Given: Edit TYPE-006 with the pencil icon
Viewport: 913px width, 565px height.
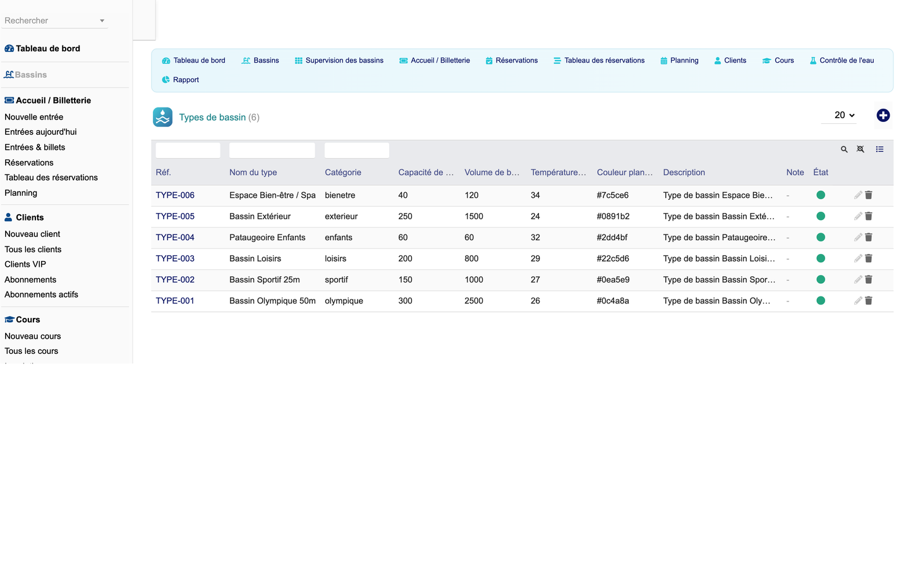Looking at the screenshot, I should 858,195.
